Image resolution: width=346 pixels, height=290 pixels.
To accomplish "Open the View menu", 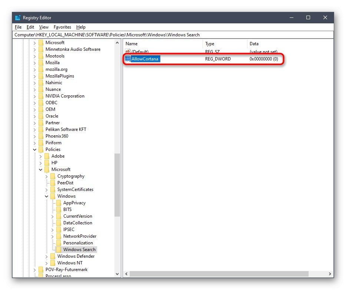I will click(44, 27).
